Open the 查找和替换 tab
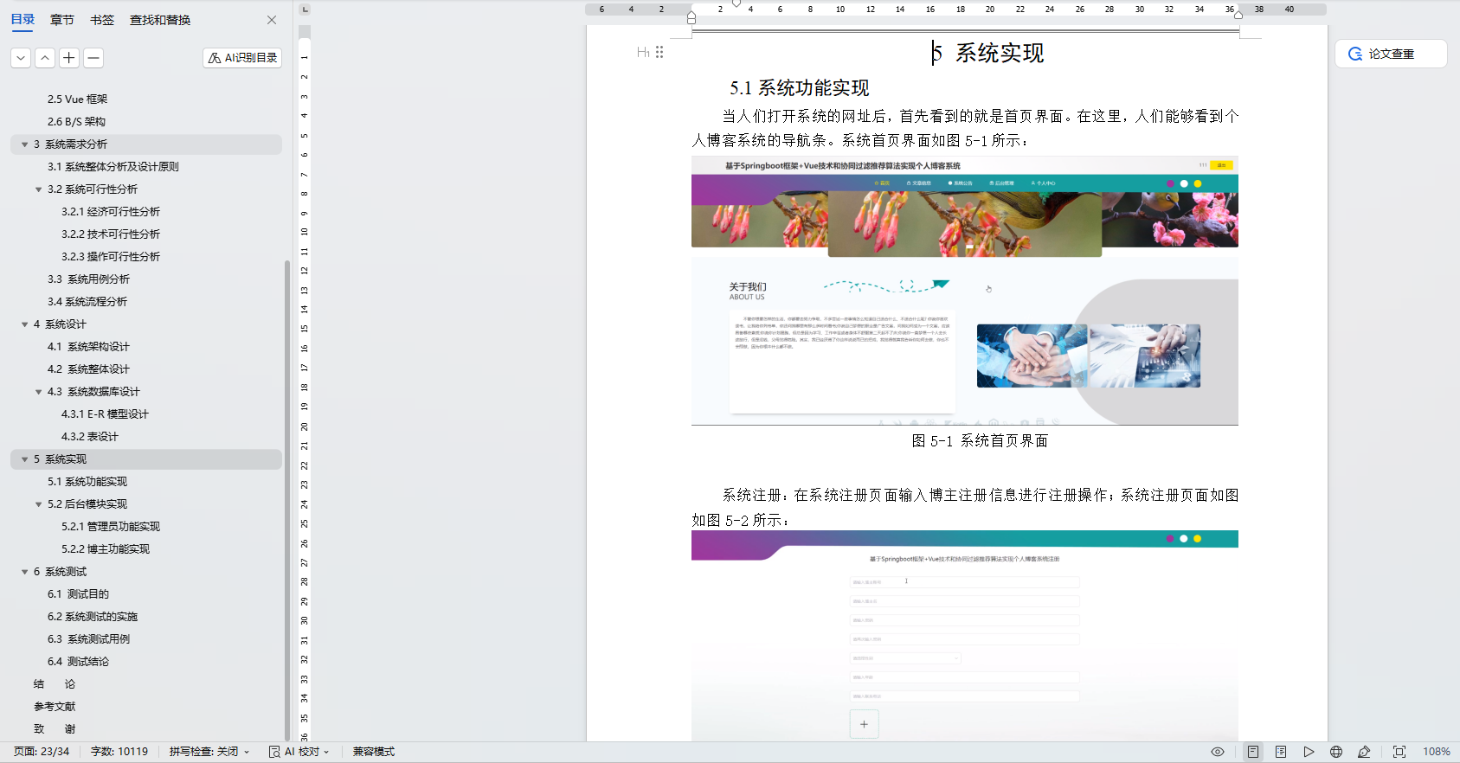 point(160,20)
